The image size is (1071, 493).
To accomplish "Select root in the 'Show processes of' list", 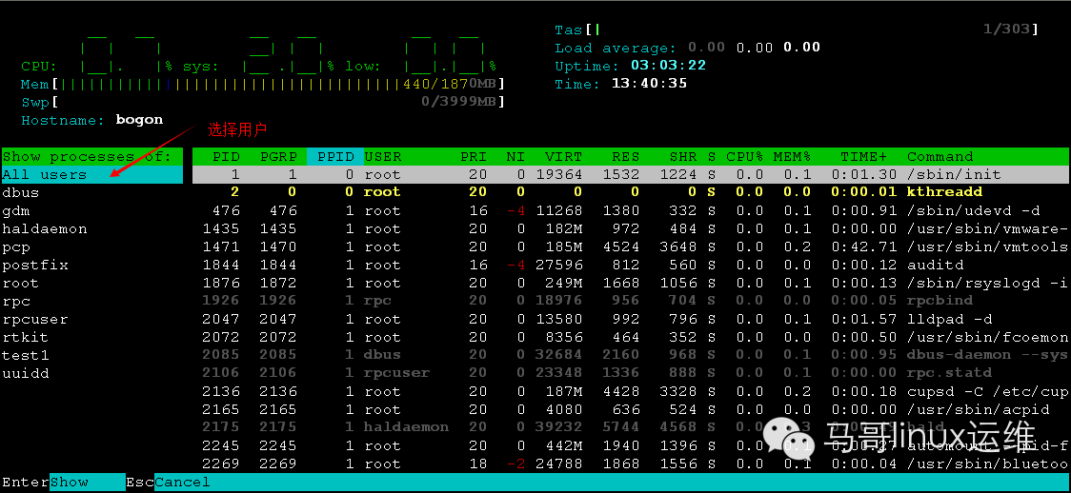I will (21, 283).
